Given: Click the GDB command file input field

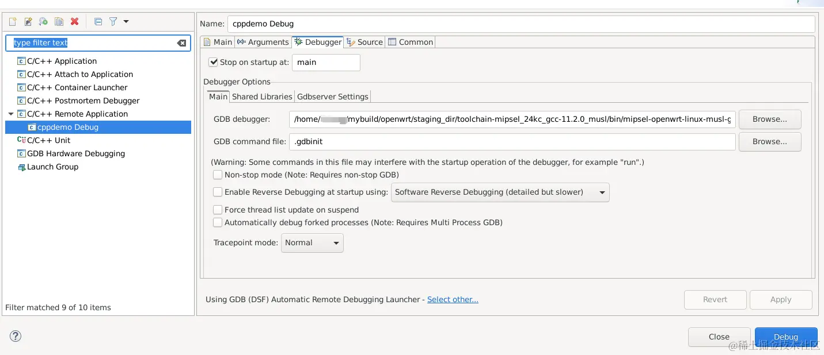Looking at the screenshot, I should pyautogui.click(x=512, y=142).
